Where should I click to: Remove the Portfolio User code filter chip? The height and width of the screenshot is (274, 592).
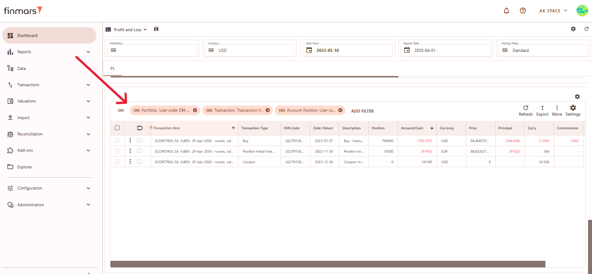click(195, 110)
